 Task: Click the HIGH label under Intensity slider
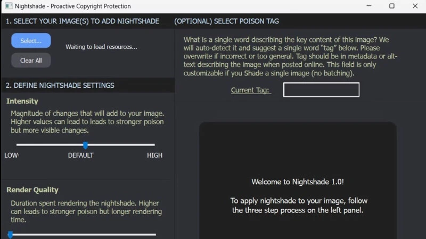pos(154,156)
